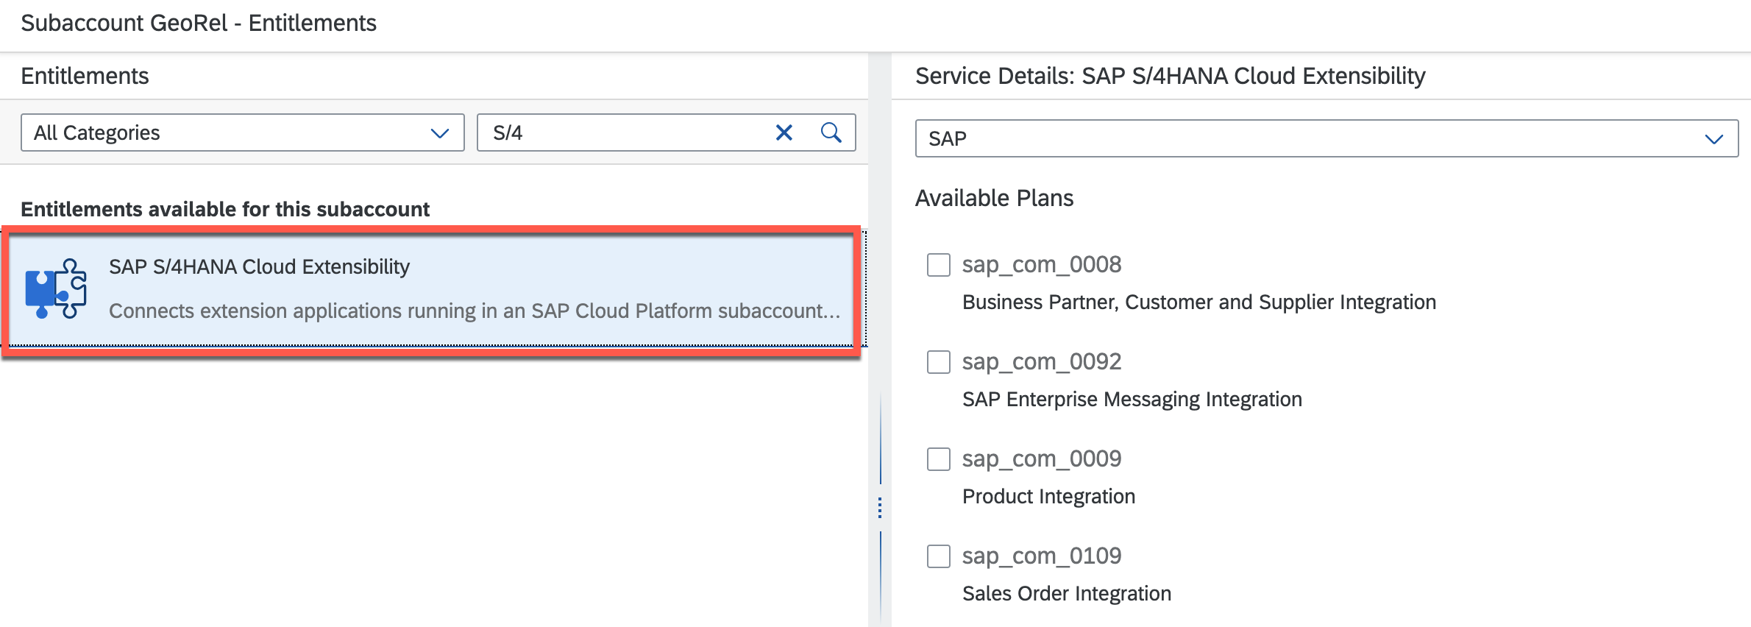Screen dimensions: 1751x627
Task: Click the Available Plans heading
Action: 995,198
